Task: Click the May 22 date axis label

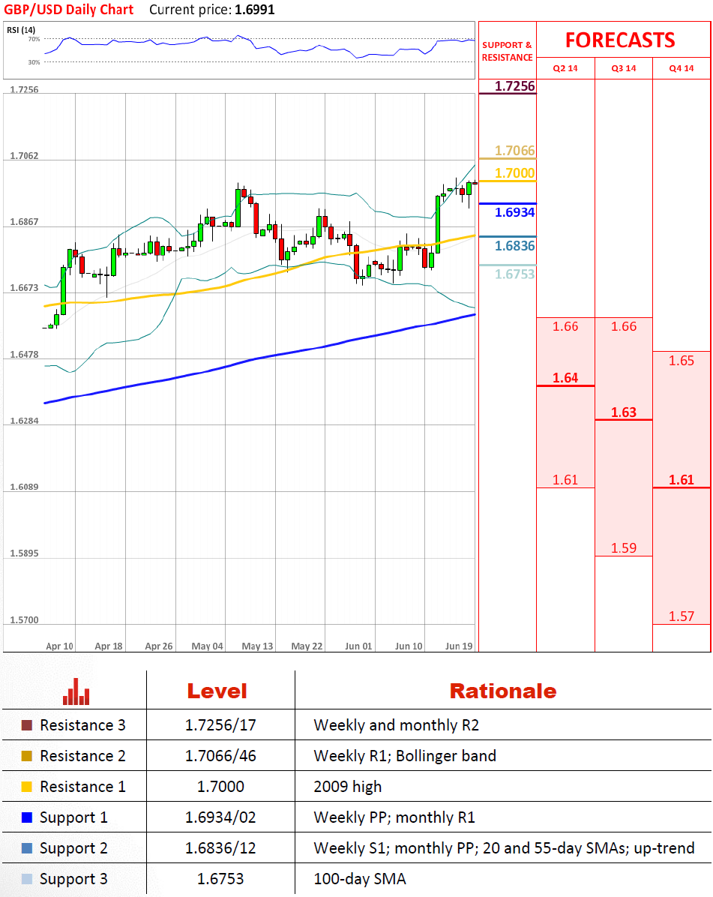Action: pyautogui.click(x=307, y=646)
